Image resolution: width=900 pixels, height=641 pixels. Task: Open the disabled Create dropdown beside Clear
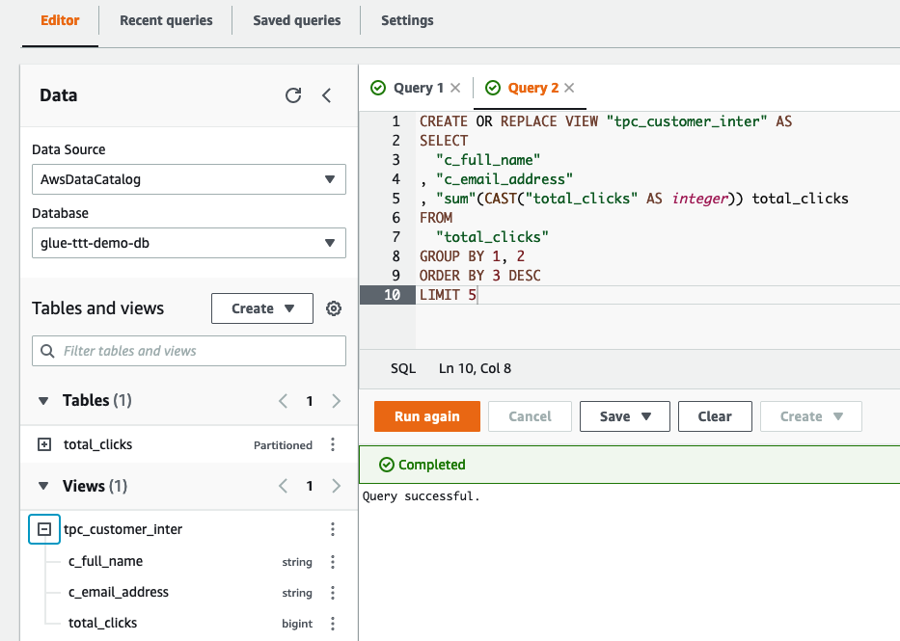[x=811, y=416]
